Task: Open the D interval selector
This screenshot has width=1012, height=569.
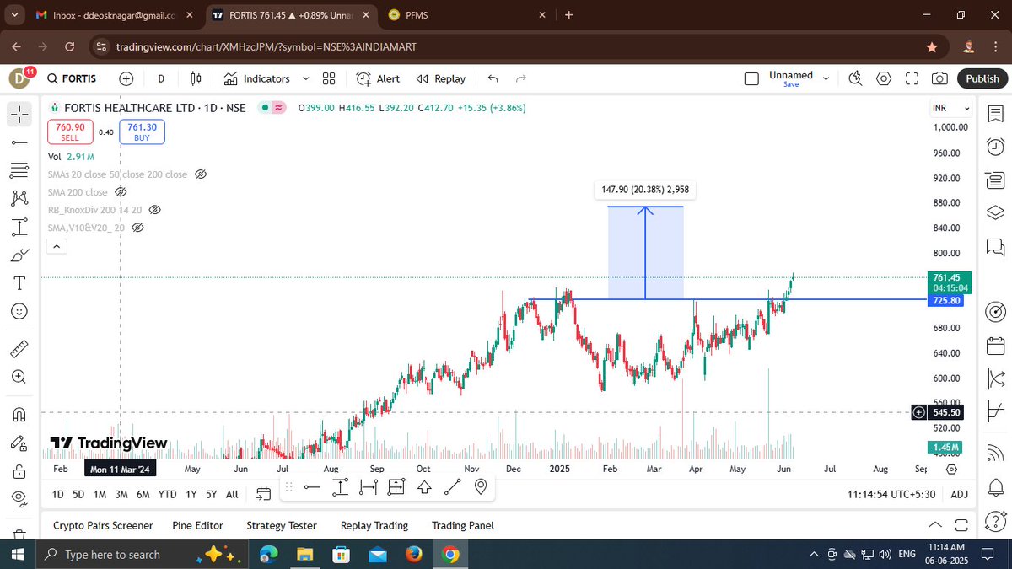Action: pos(161,78)
